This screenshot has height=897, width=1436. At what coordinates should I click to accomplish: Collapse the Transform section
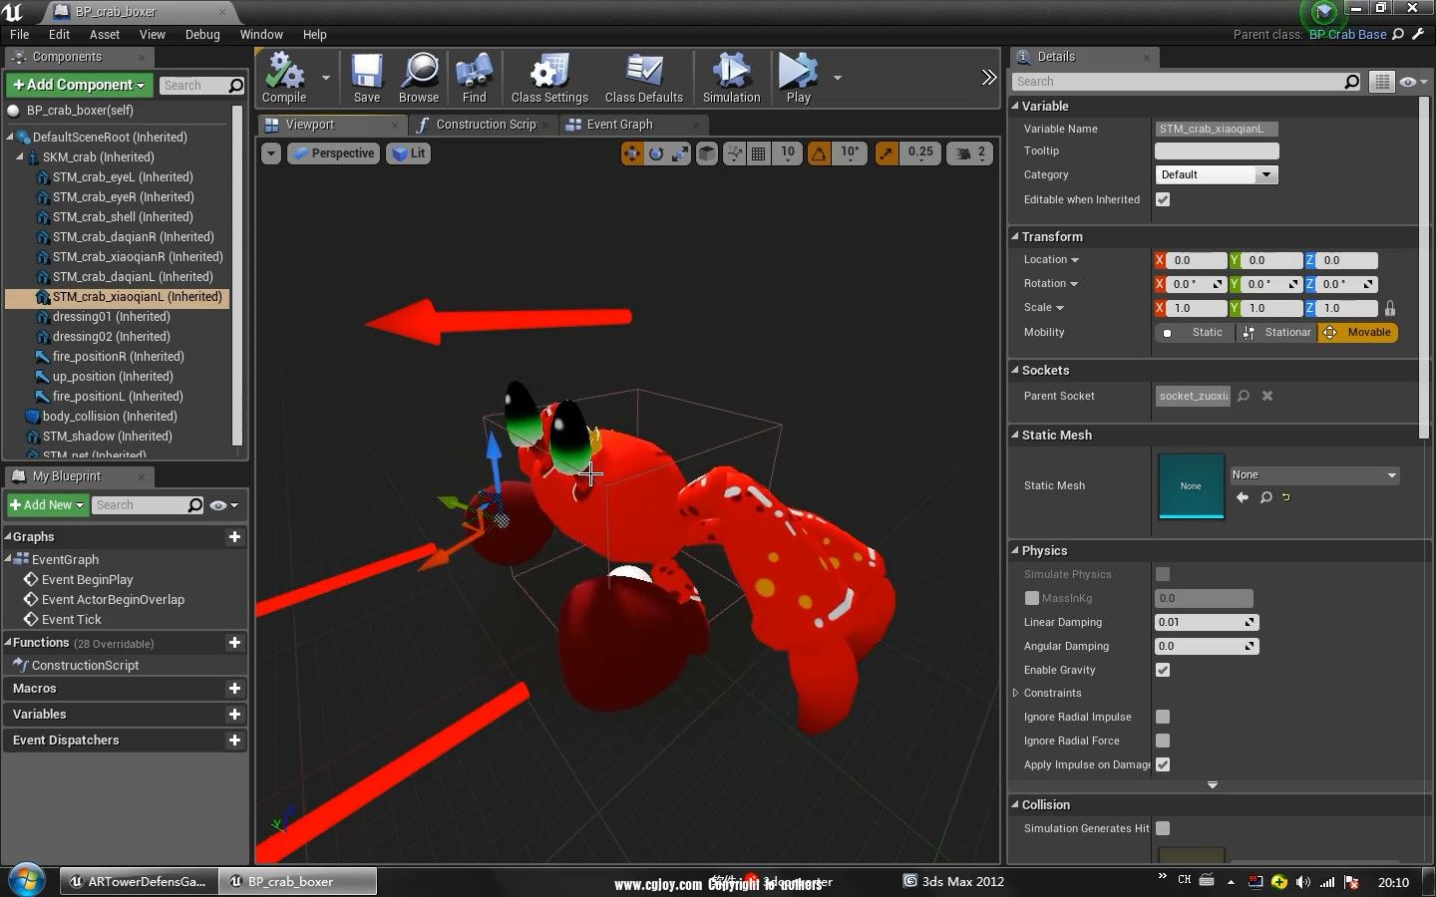pyautogui.click(x=1016, y=236)
